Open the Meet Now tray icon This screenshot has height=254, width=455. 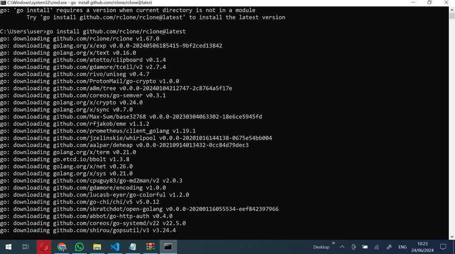tap(353, 247)
